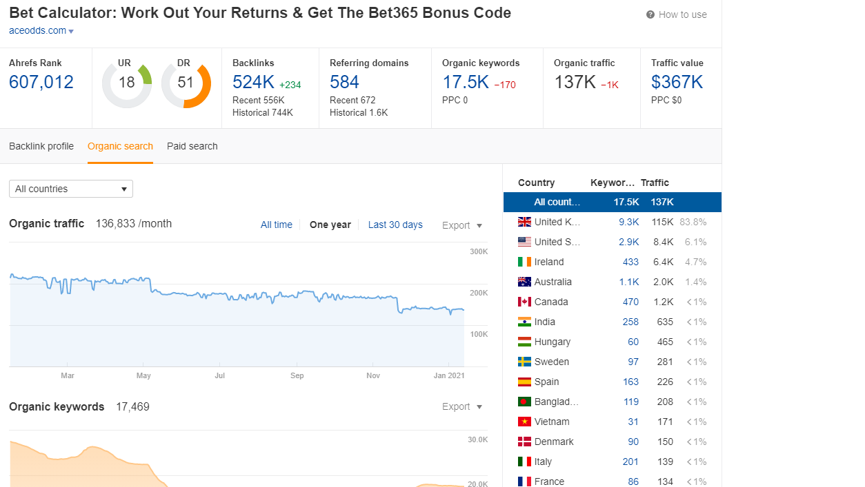865x487 pixels.
Task: Open the 584 referring domains link
Action: [344, 83]
